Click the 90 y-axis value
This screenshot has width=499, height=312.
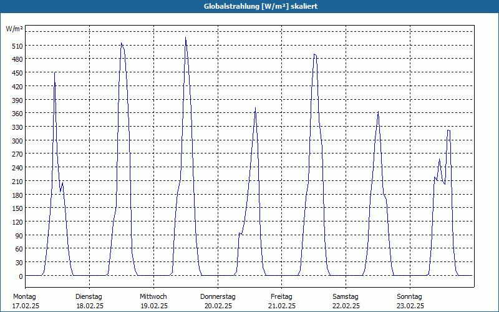(x=19, y=236)
